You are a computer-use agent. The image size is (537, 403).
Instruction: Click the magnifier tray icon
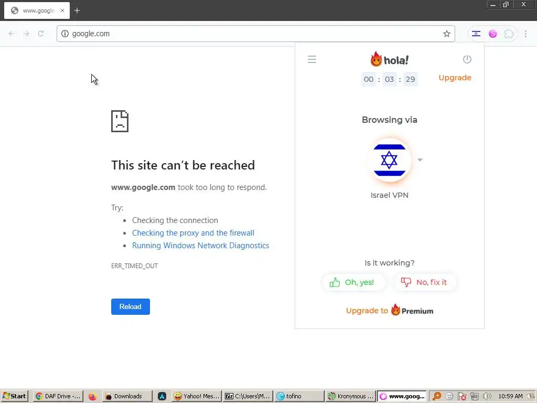[437, 396]
